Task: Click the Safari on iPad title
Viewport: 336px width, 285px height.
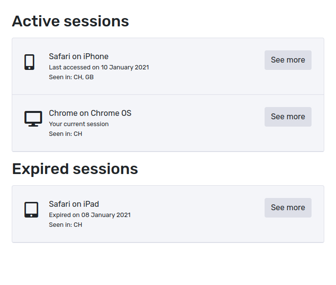Action: pyautogui.click(x=74, y=204)
